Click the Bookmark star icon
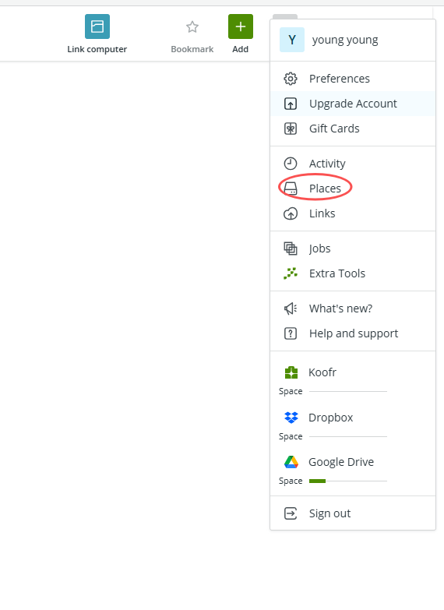Screen dimensions: 444x610 click(x=192, y=26)
